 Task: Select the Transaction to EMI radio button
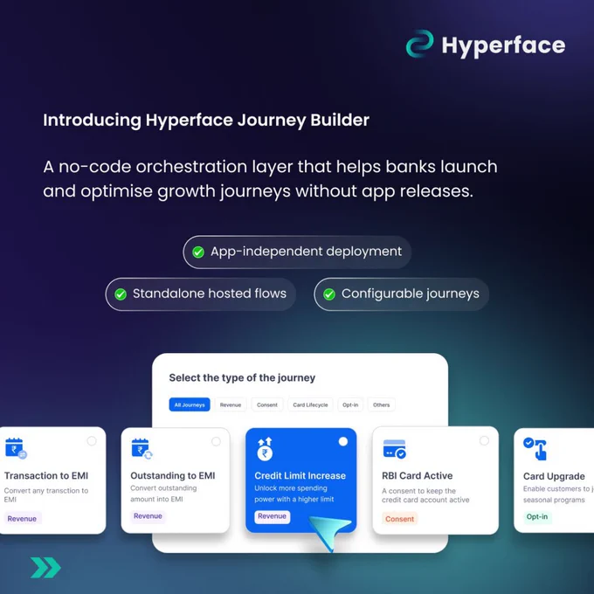tap(92, 441)
